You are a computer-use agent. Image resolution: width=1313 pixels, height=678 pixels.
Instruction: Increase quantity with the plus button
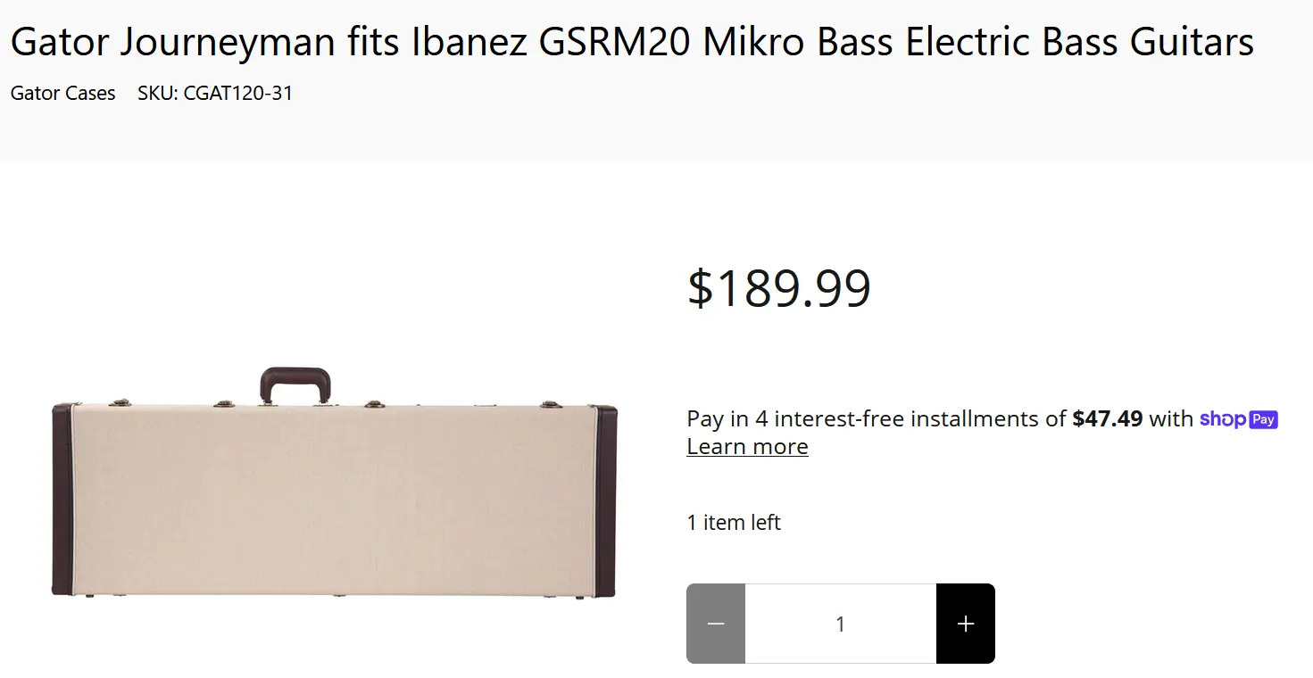click(x=965, y=624)
